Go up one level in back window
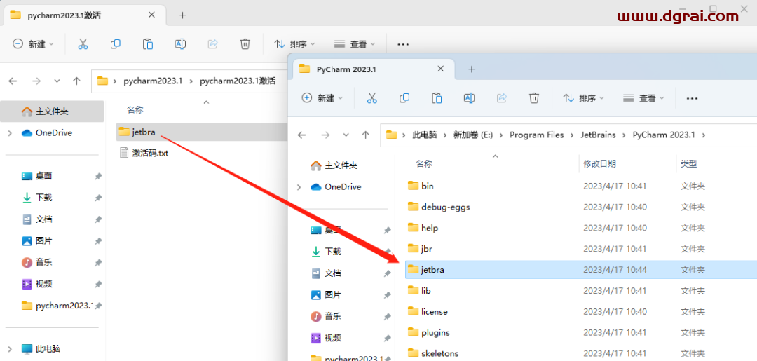Image resolution: width=757 pixels, height=361 pixels. (76, 81)
